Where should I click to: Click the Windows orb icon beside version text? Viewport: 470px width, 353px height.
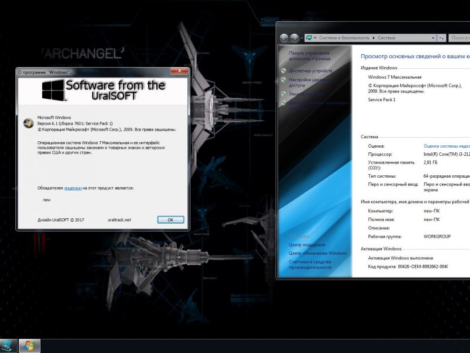click(28, 123)
